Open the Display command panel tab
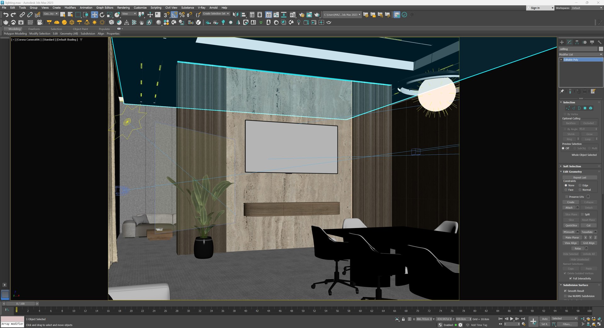This screenshot has width=604, height=328. tap(592, 42)
